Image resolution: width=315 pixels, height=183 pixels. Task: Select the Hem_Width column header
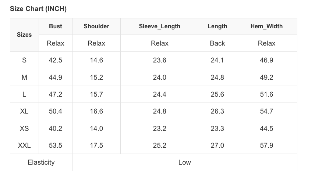[266, 26]
